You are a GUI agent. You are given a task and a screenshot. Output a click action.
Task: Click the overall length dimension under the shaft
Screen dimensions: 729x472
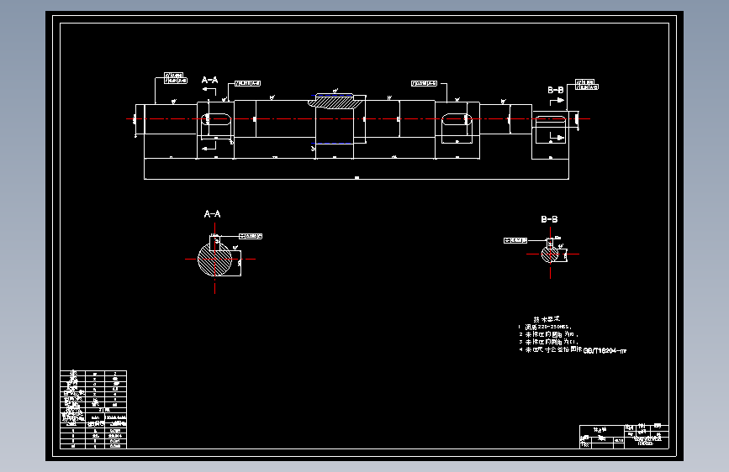357,178
